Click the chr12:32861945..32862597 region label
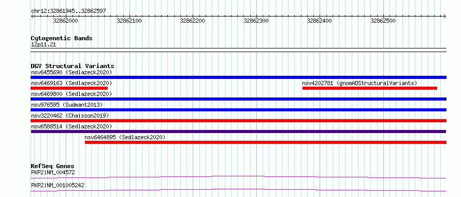The image size is (461, 197). pos(68,11)
